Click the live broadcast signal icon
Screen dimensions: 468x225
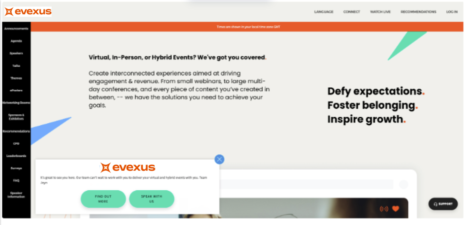tap(384, 209)
